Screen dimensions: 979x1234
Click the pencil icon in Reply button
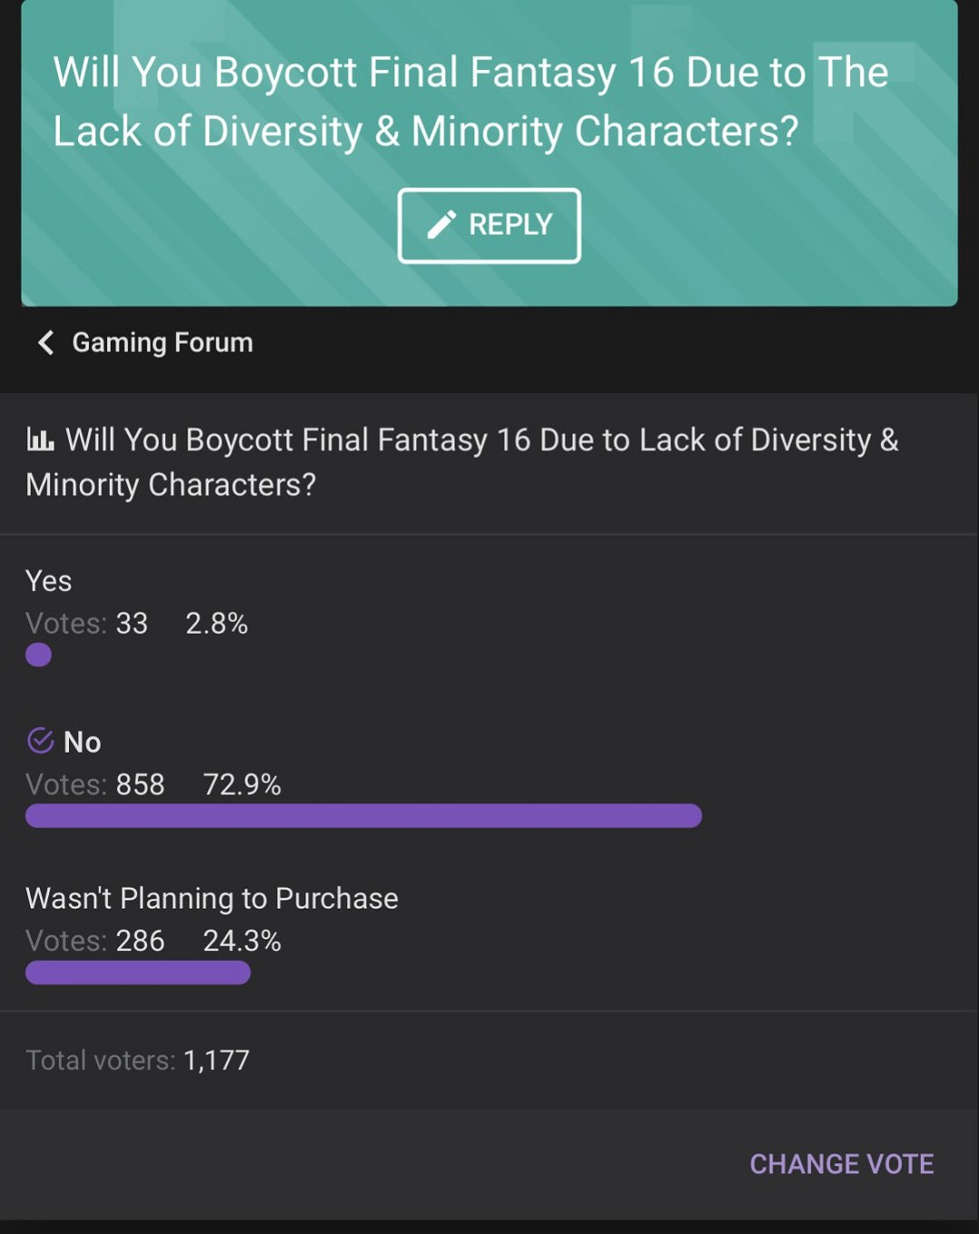pyautogui.click(x=441, y=225)
